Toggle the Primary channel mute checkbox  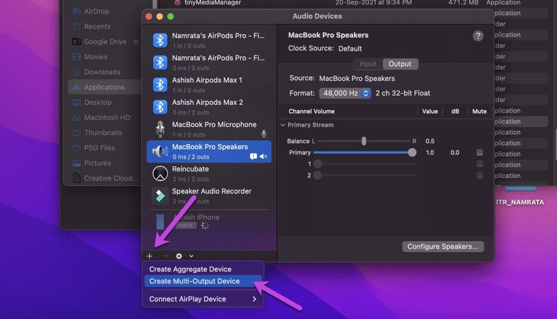click(480, 153)
